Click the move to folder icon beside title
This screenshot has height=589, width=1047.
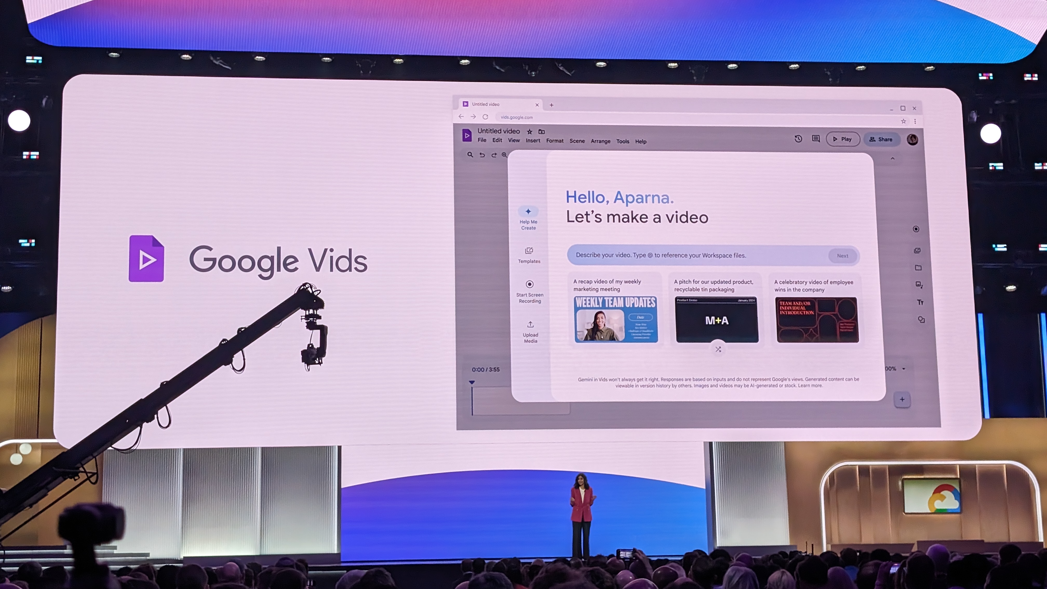(541, 132)
